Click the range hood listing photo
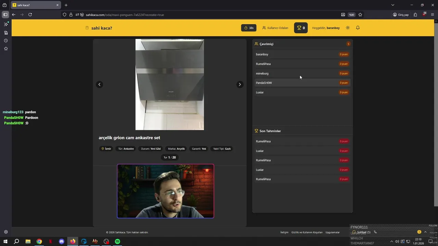The height and width of the screenshot is (246, 438). [170, 84]
